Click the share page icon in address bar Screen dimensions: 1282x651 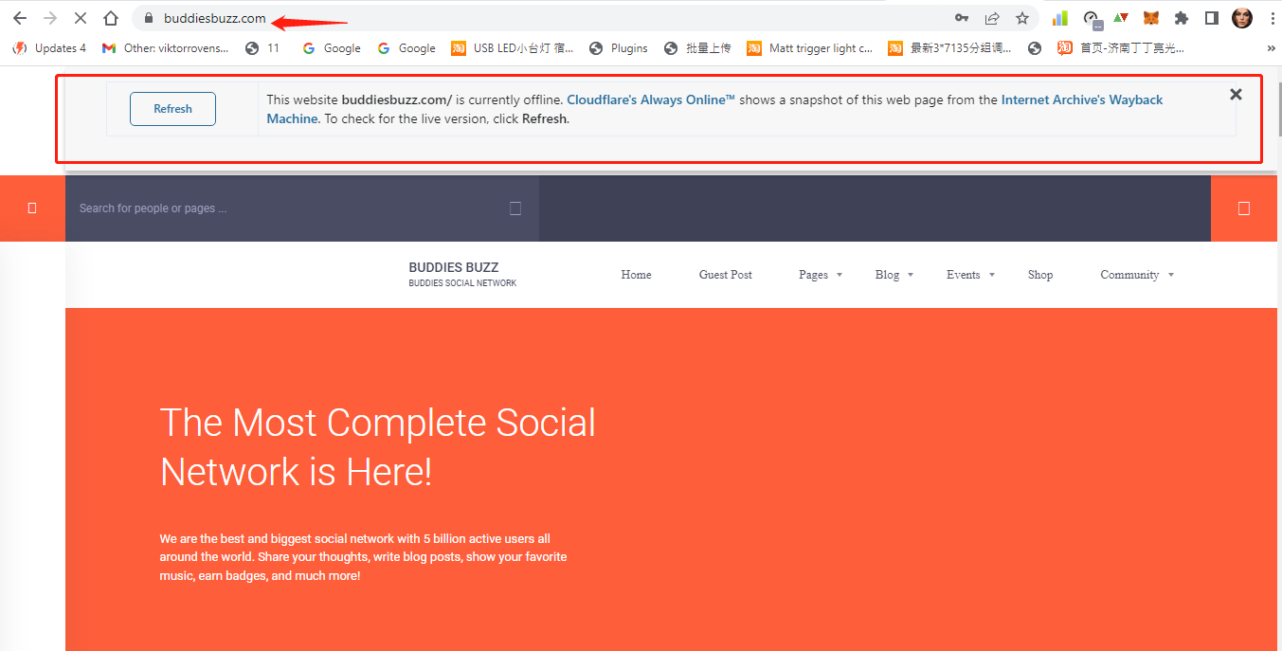pyautogui.click(x=992, y=18)
